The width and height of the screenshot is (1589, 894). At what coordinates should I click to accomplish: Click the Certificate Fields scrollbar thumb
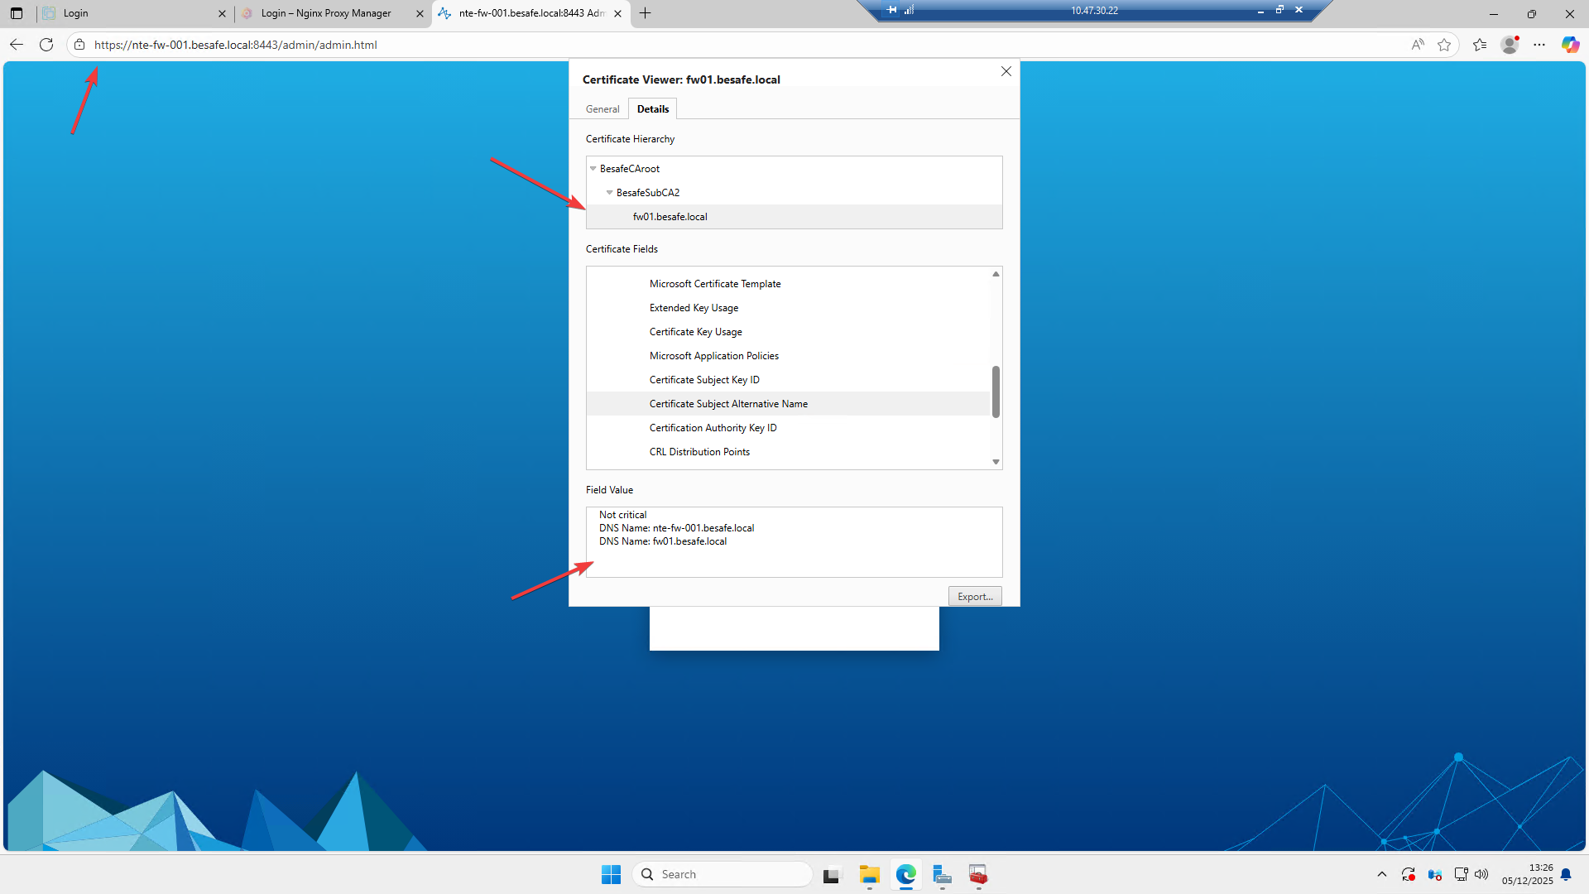[996, 392]
